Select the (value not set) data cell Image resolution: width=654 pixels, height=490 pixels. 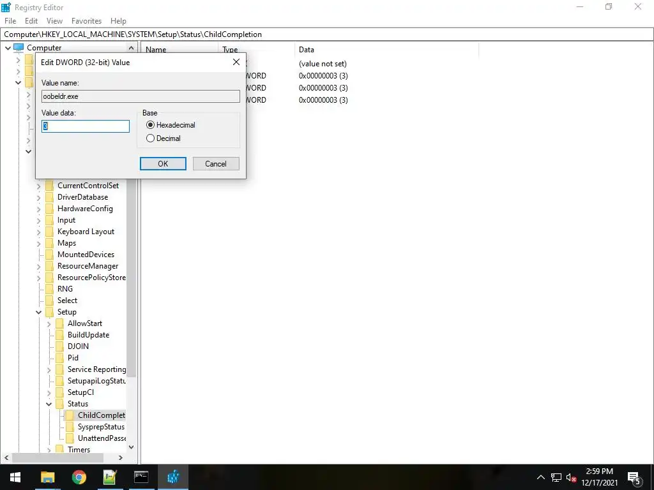click(x=323, y=64)
